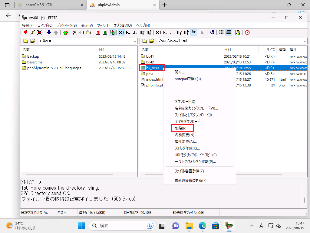
Task: Enable details list view mode
Action: (229, 32)
